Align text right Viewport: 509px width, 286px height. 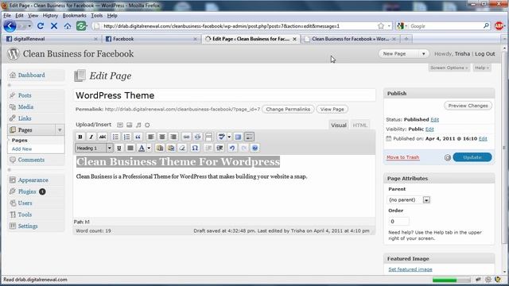[173, 137]
